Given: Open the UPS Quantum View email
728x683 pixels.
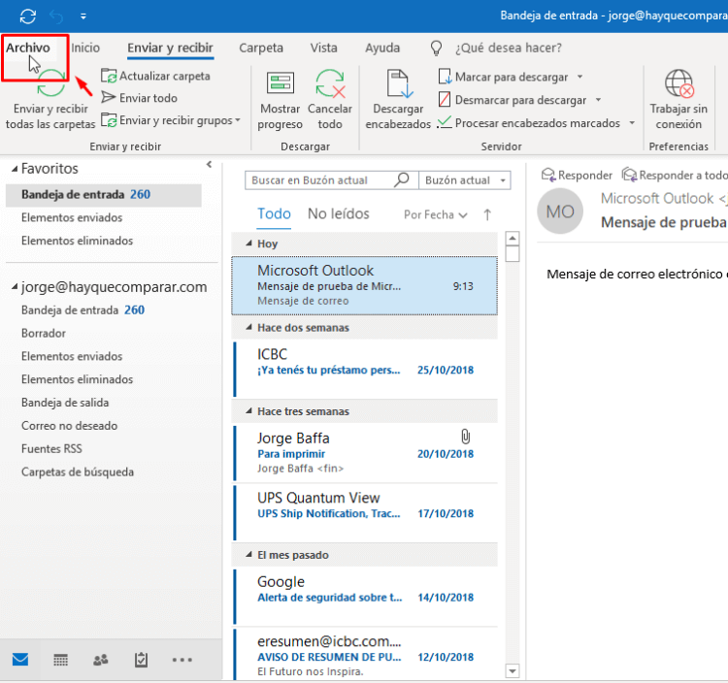Looking at the screenshot, I should [365, 512].
